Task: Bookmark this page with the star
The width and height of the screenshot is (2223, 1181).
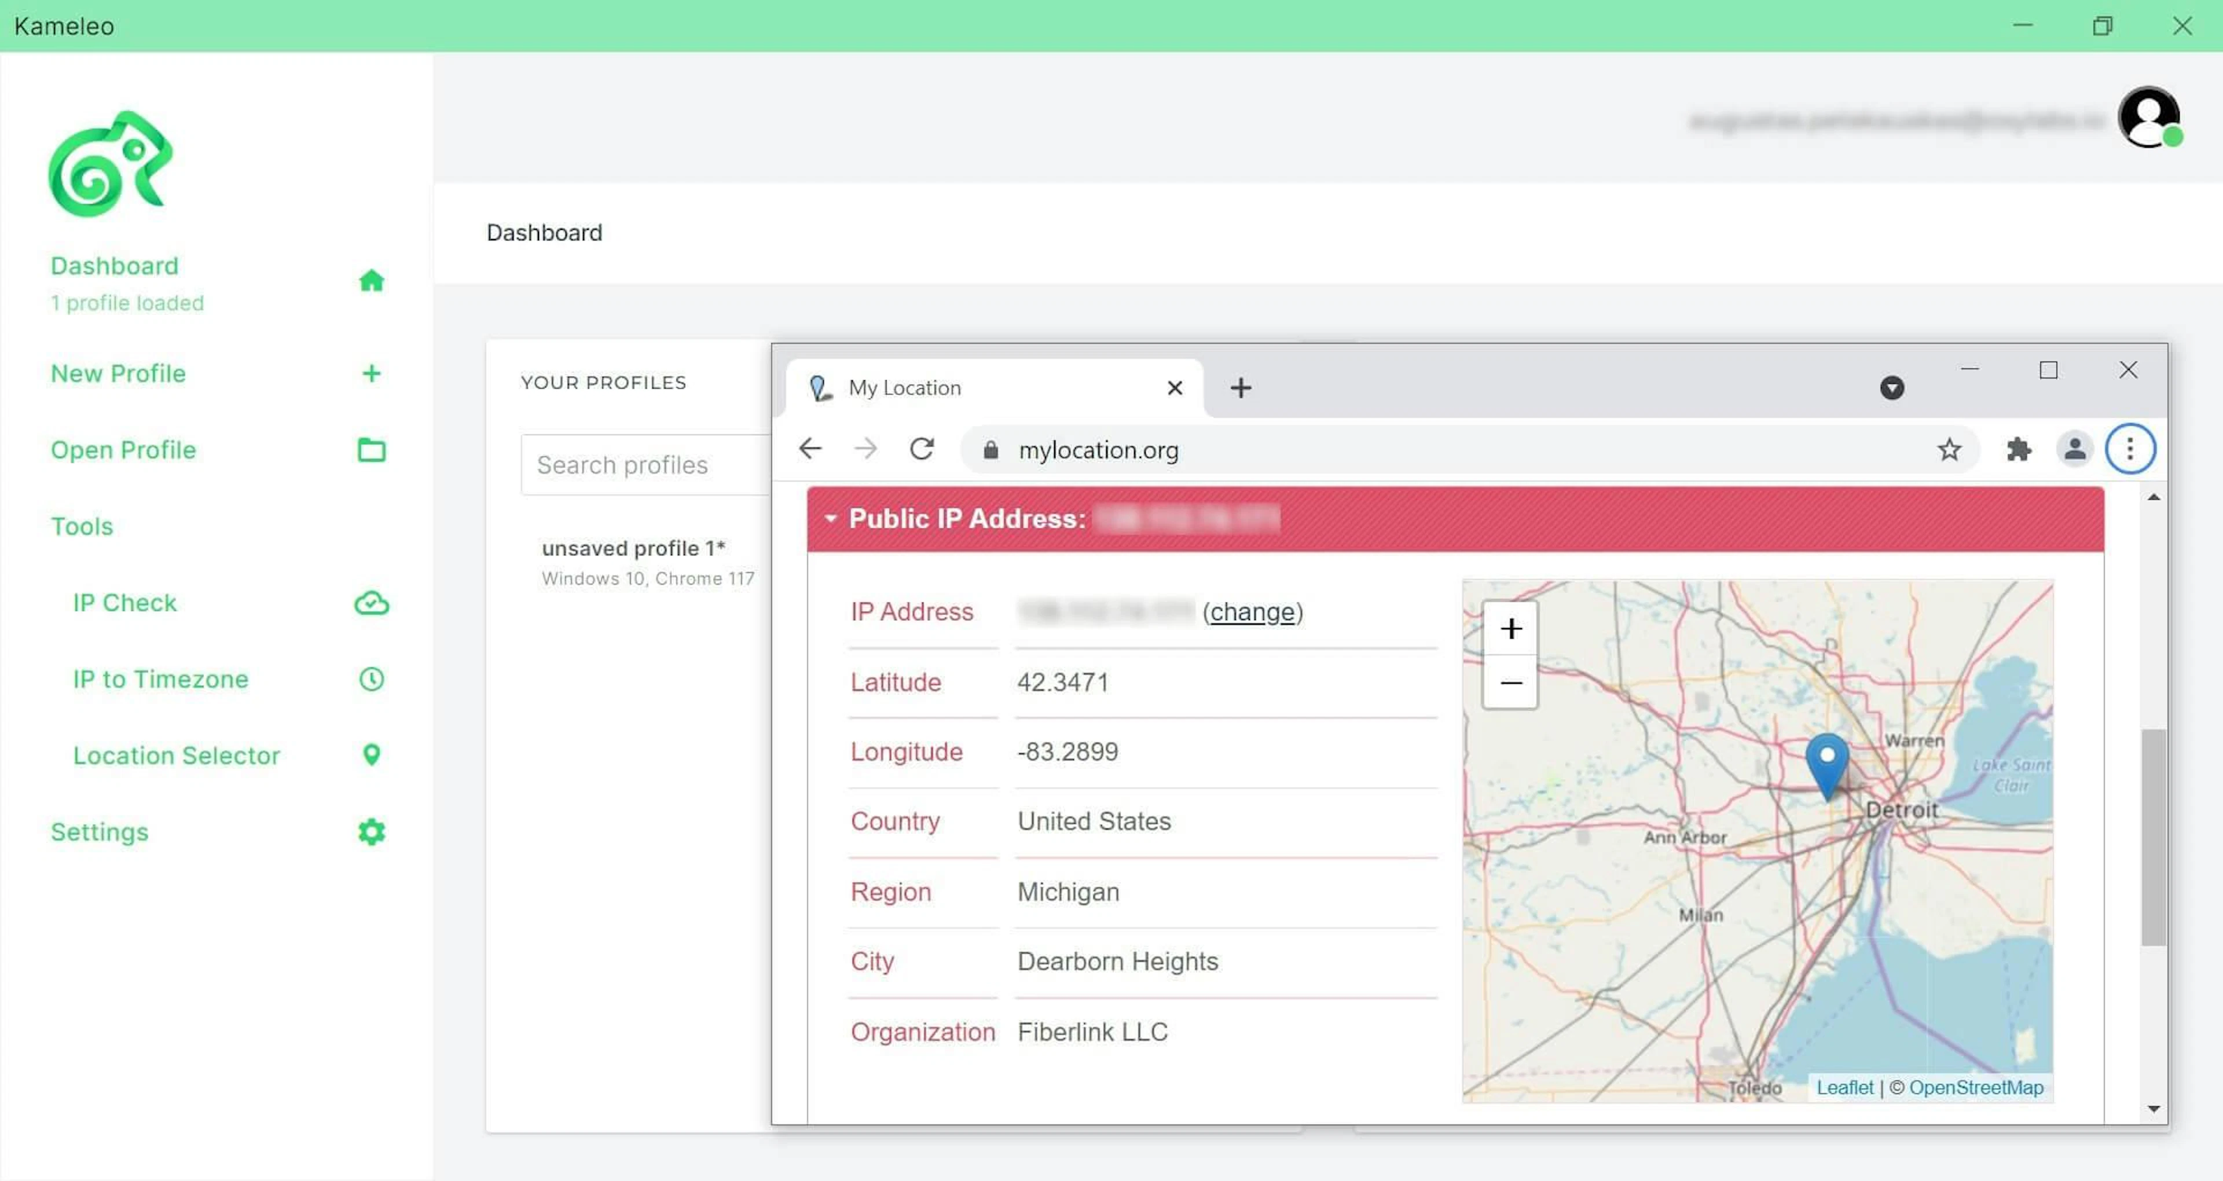Action: point(1949,449)
